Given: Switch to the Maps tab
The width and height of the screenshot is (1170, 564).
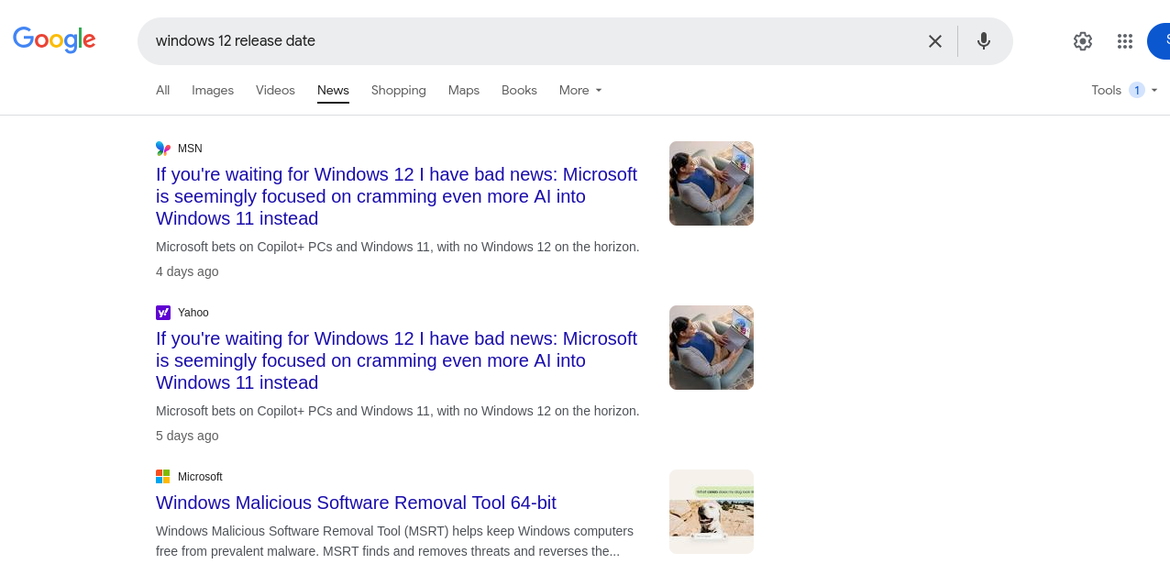Looking at the screenshot, I should click(464, 90).
